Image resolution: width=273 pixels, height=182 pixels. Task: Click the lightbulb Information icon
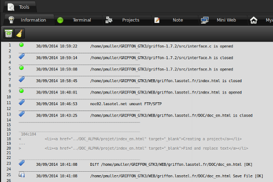click(x=11, y=20)
